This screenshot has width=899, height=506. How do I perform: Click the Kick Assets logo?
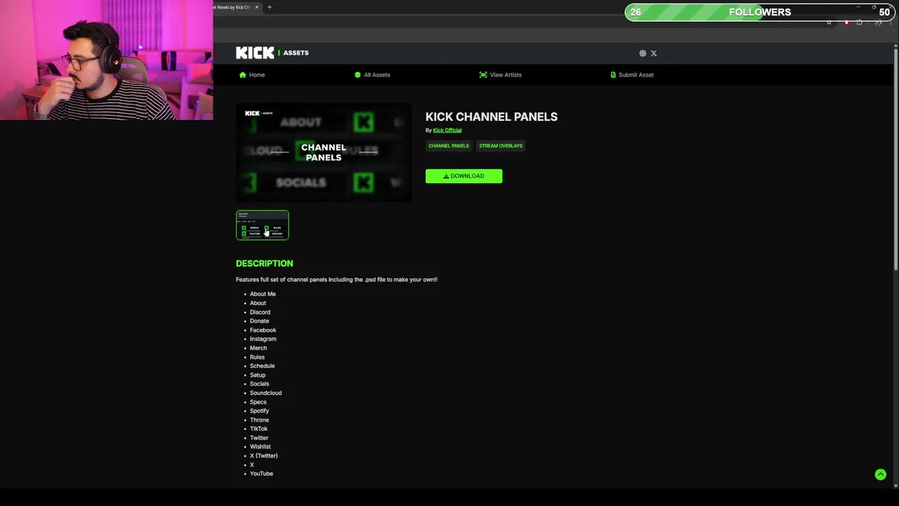coord(273,53)
